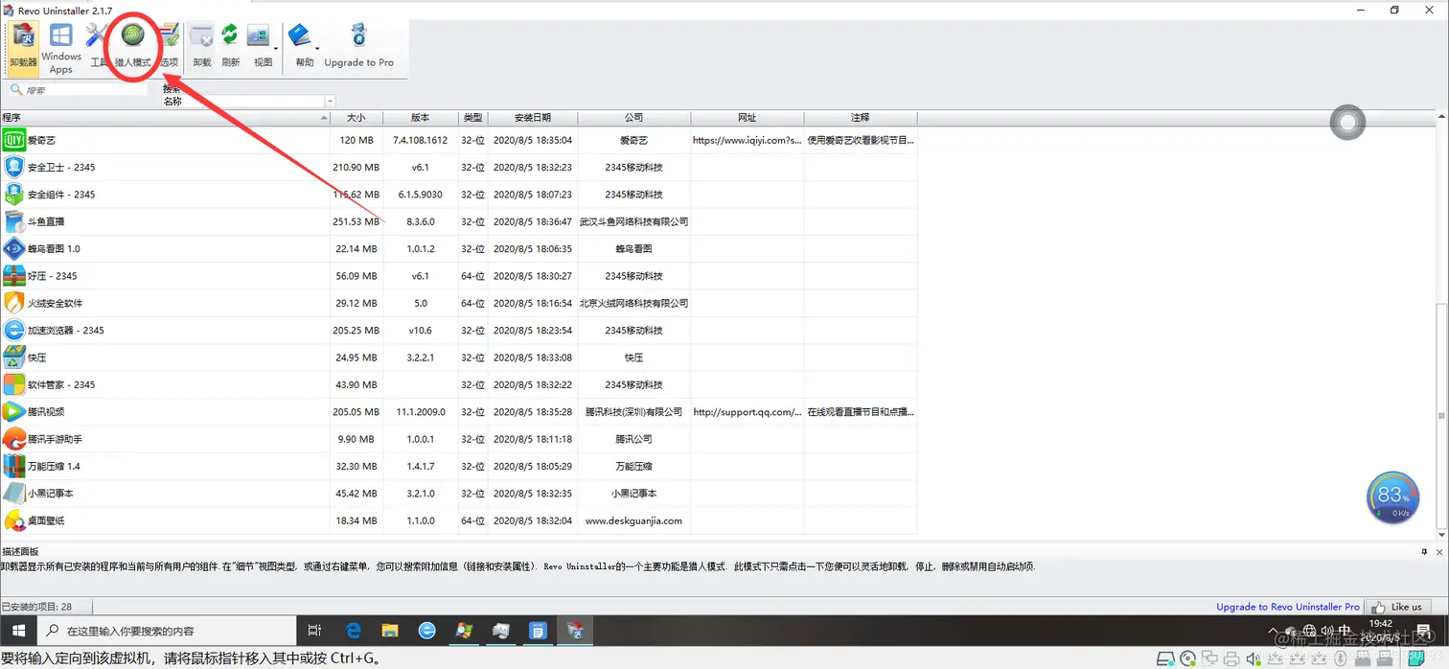Click the 卸载 (Uninstall) toolbar button
The image size is (1449, 669).
[201, 46]
